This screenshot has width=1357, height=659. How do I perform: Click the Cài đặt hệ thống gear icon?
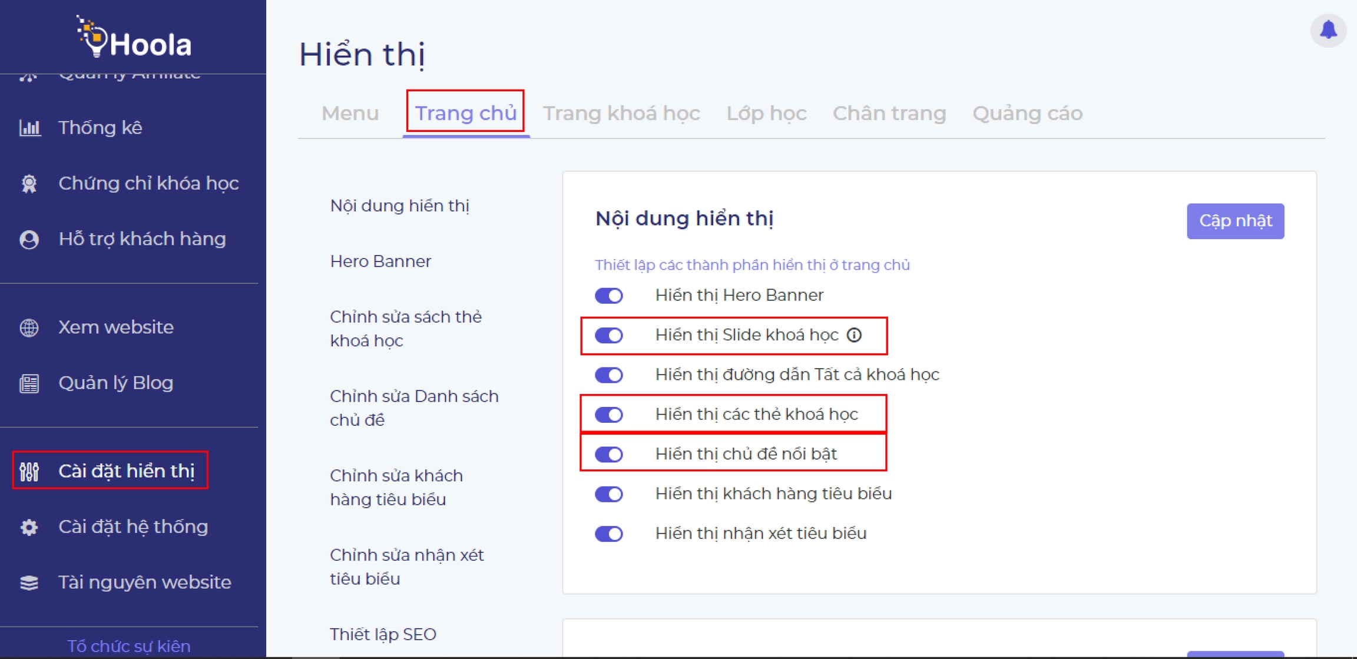click(29, 527)
